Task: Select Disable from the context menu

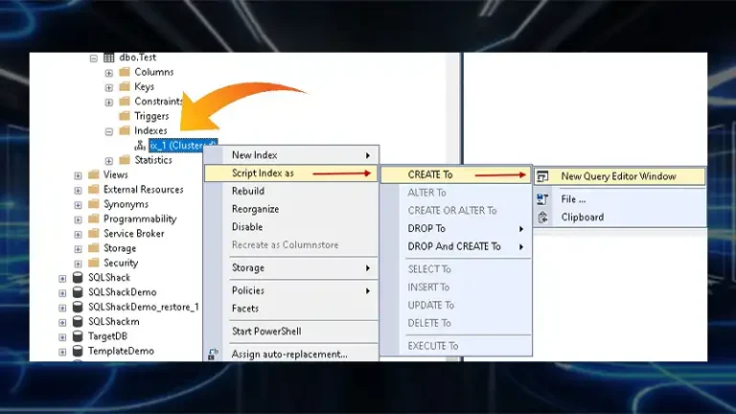Action: pyautogui.click(x=291, y=227)
